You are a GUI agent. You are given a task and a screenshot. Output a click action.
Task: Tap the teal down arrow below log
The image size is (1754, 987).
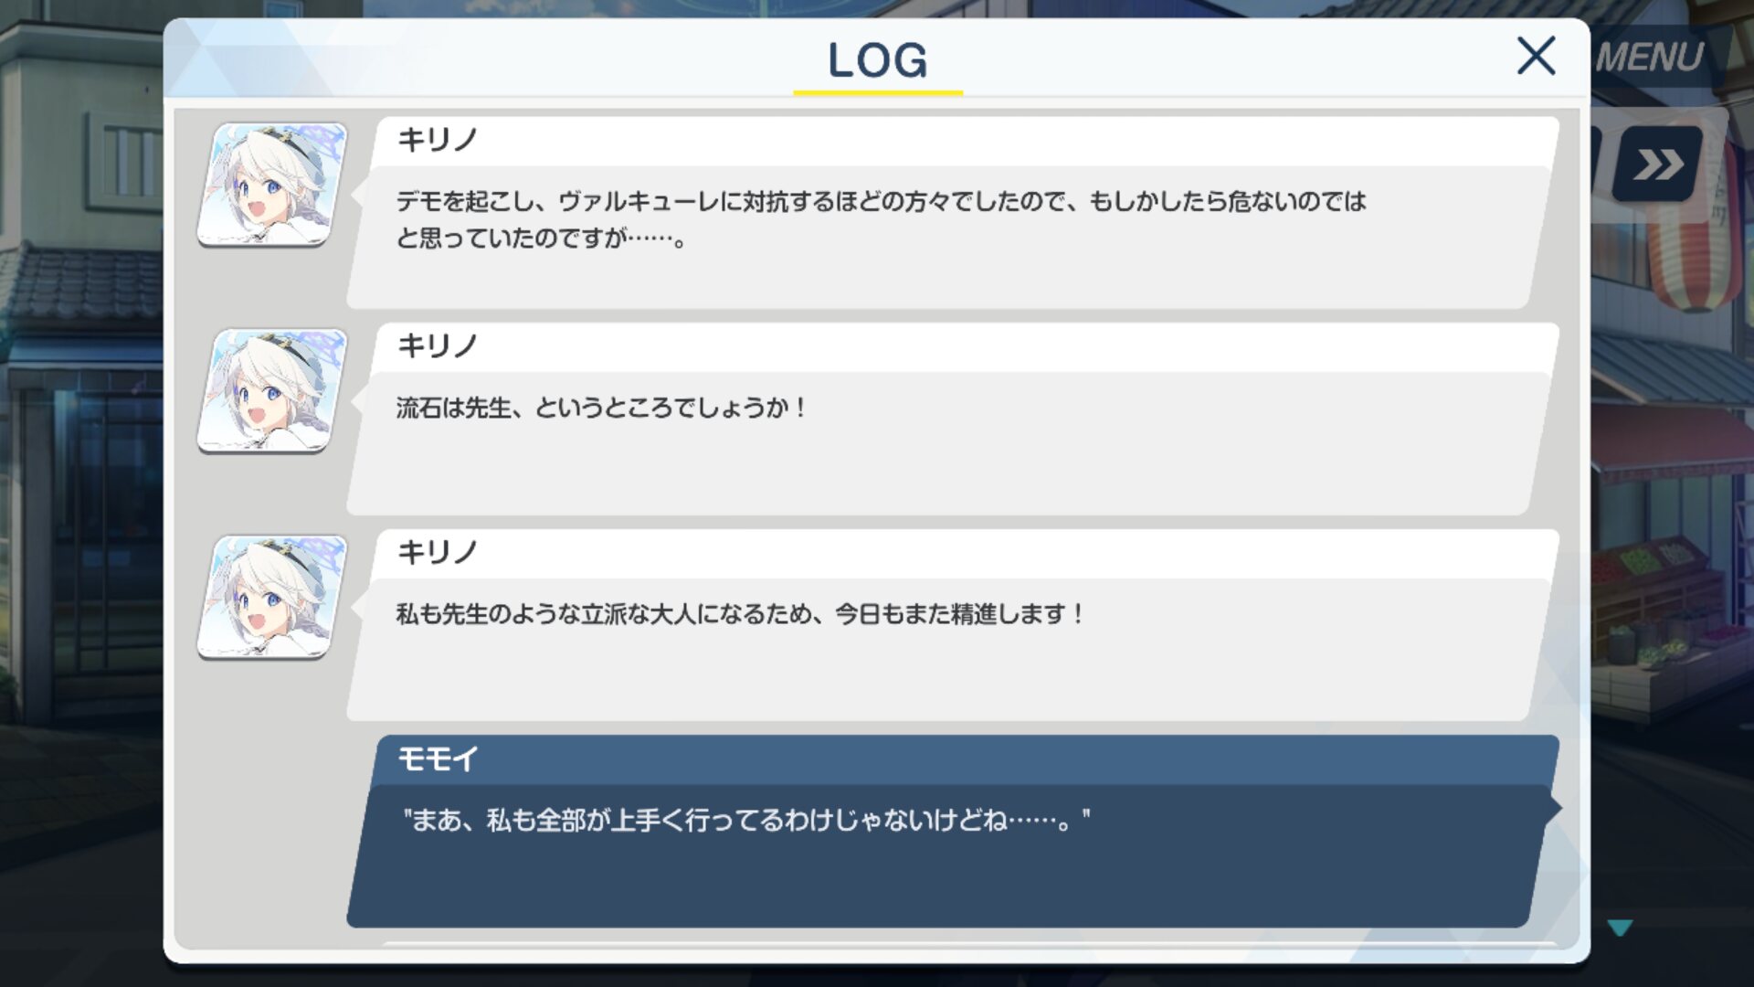click(x=1620, y=929)
